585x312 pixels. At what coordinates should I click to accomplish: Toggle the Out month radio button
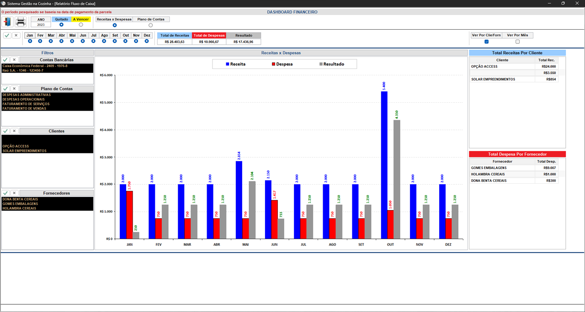coord(126,41)
